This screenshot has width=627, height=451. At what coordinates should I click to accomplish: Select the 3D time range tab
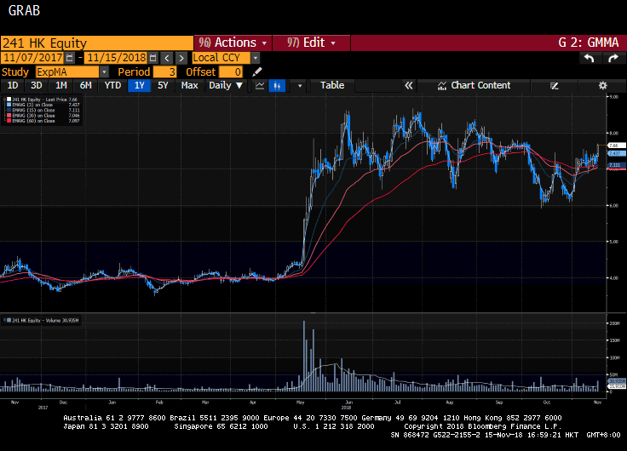tap(37, 85)
